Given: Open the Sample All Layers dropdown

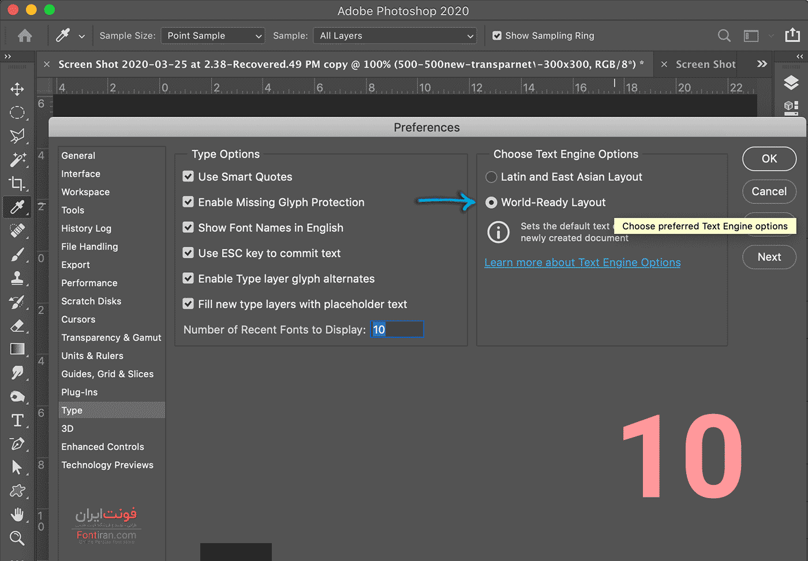Looking at the screenshot, I should (x=395, y=36).
